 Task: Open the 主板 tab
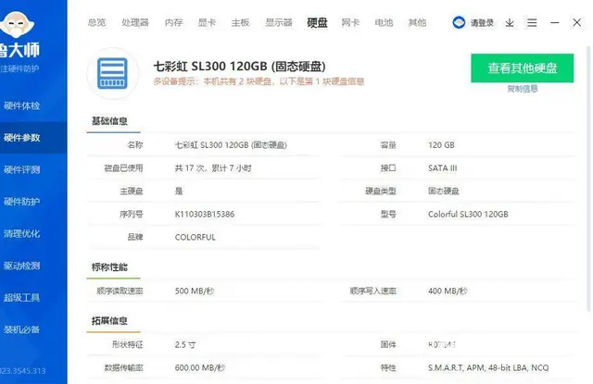[240, 22]
